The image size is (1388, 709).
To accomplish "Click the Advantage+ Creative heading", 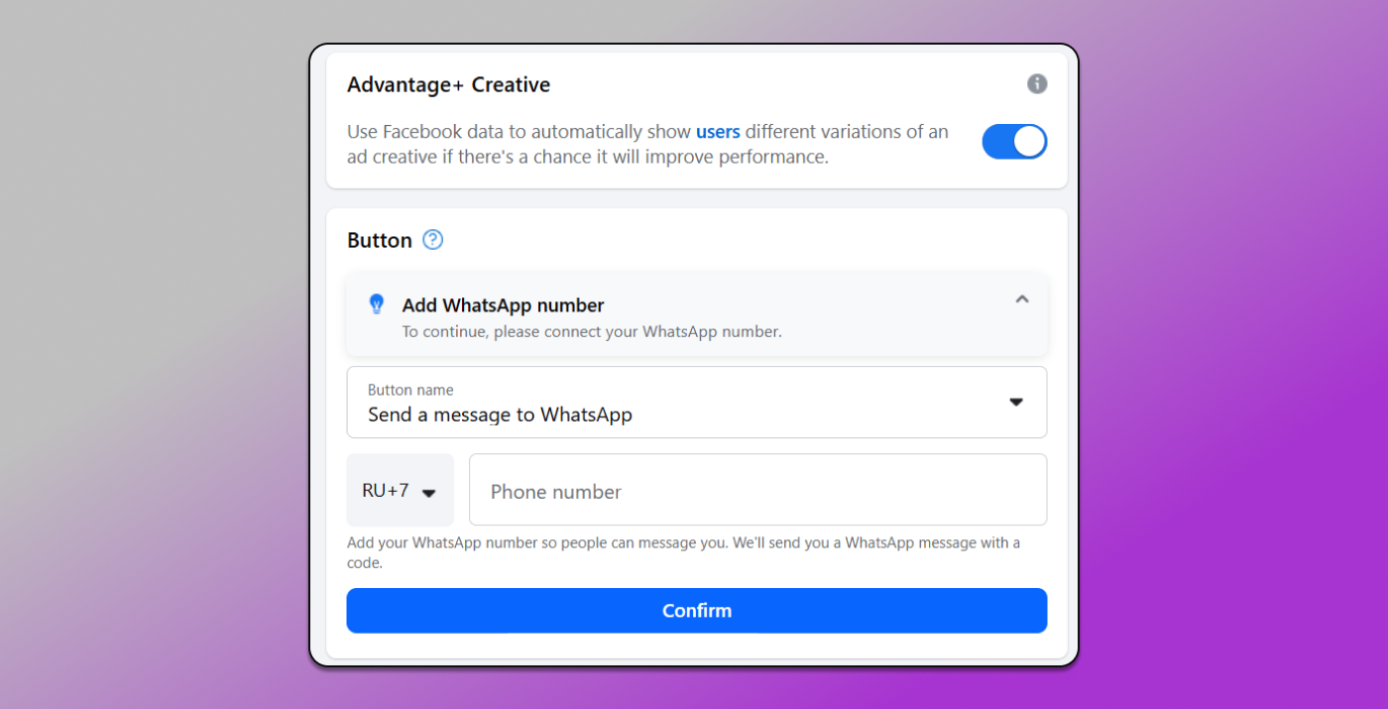I will click(448, 85).
